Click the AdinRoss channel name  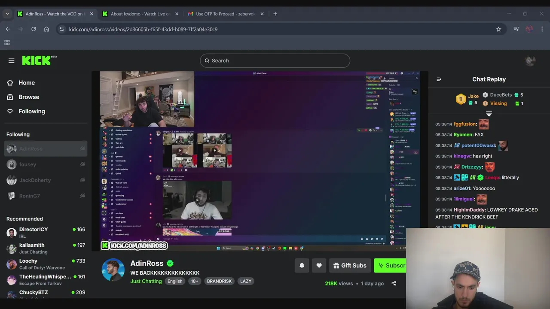[x=147, y=264]
